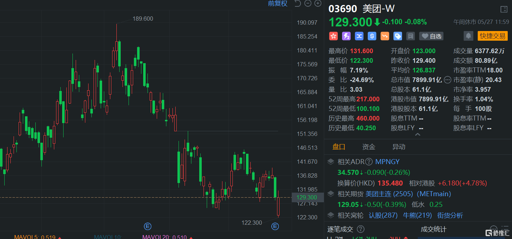Switch to the 资金 tab
Viewport: 512px width, 239px height.
point(369,147)
